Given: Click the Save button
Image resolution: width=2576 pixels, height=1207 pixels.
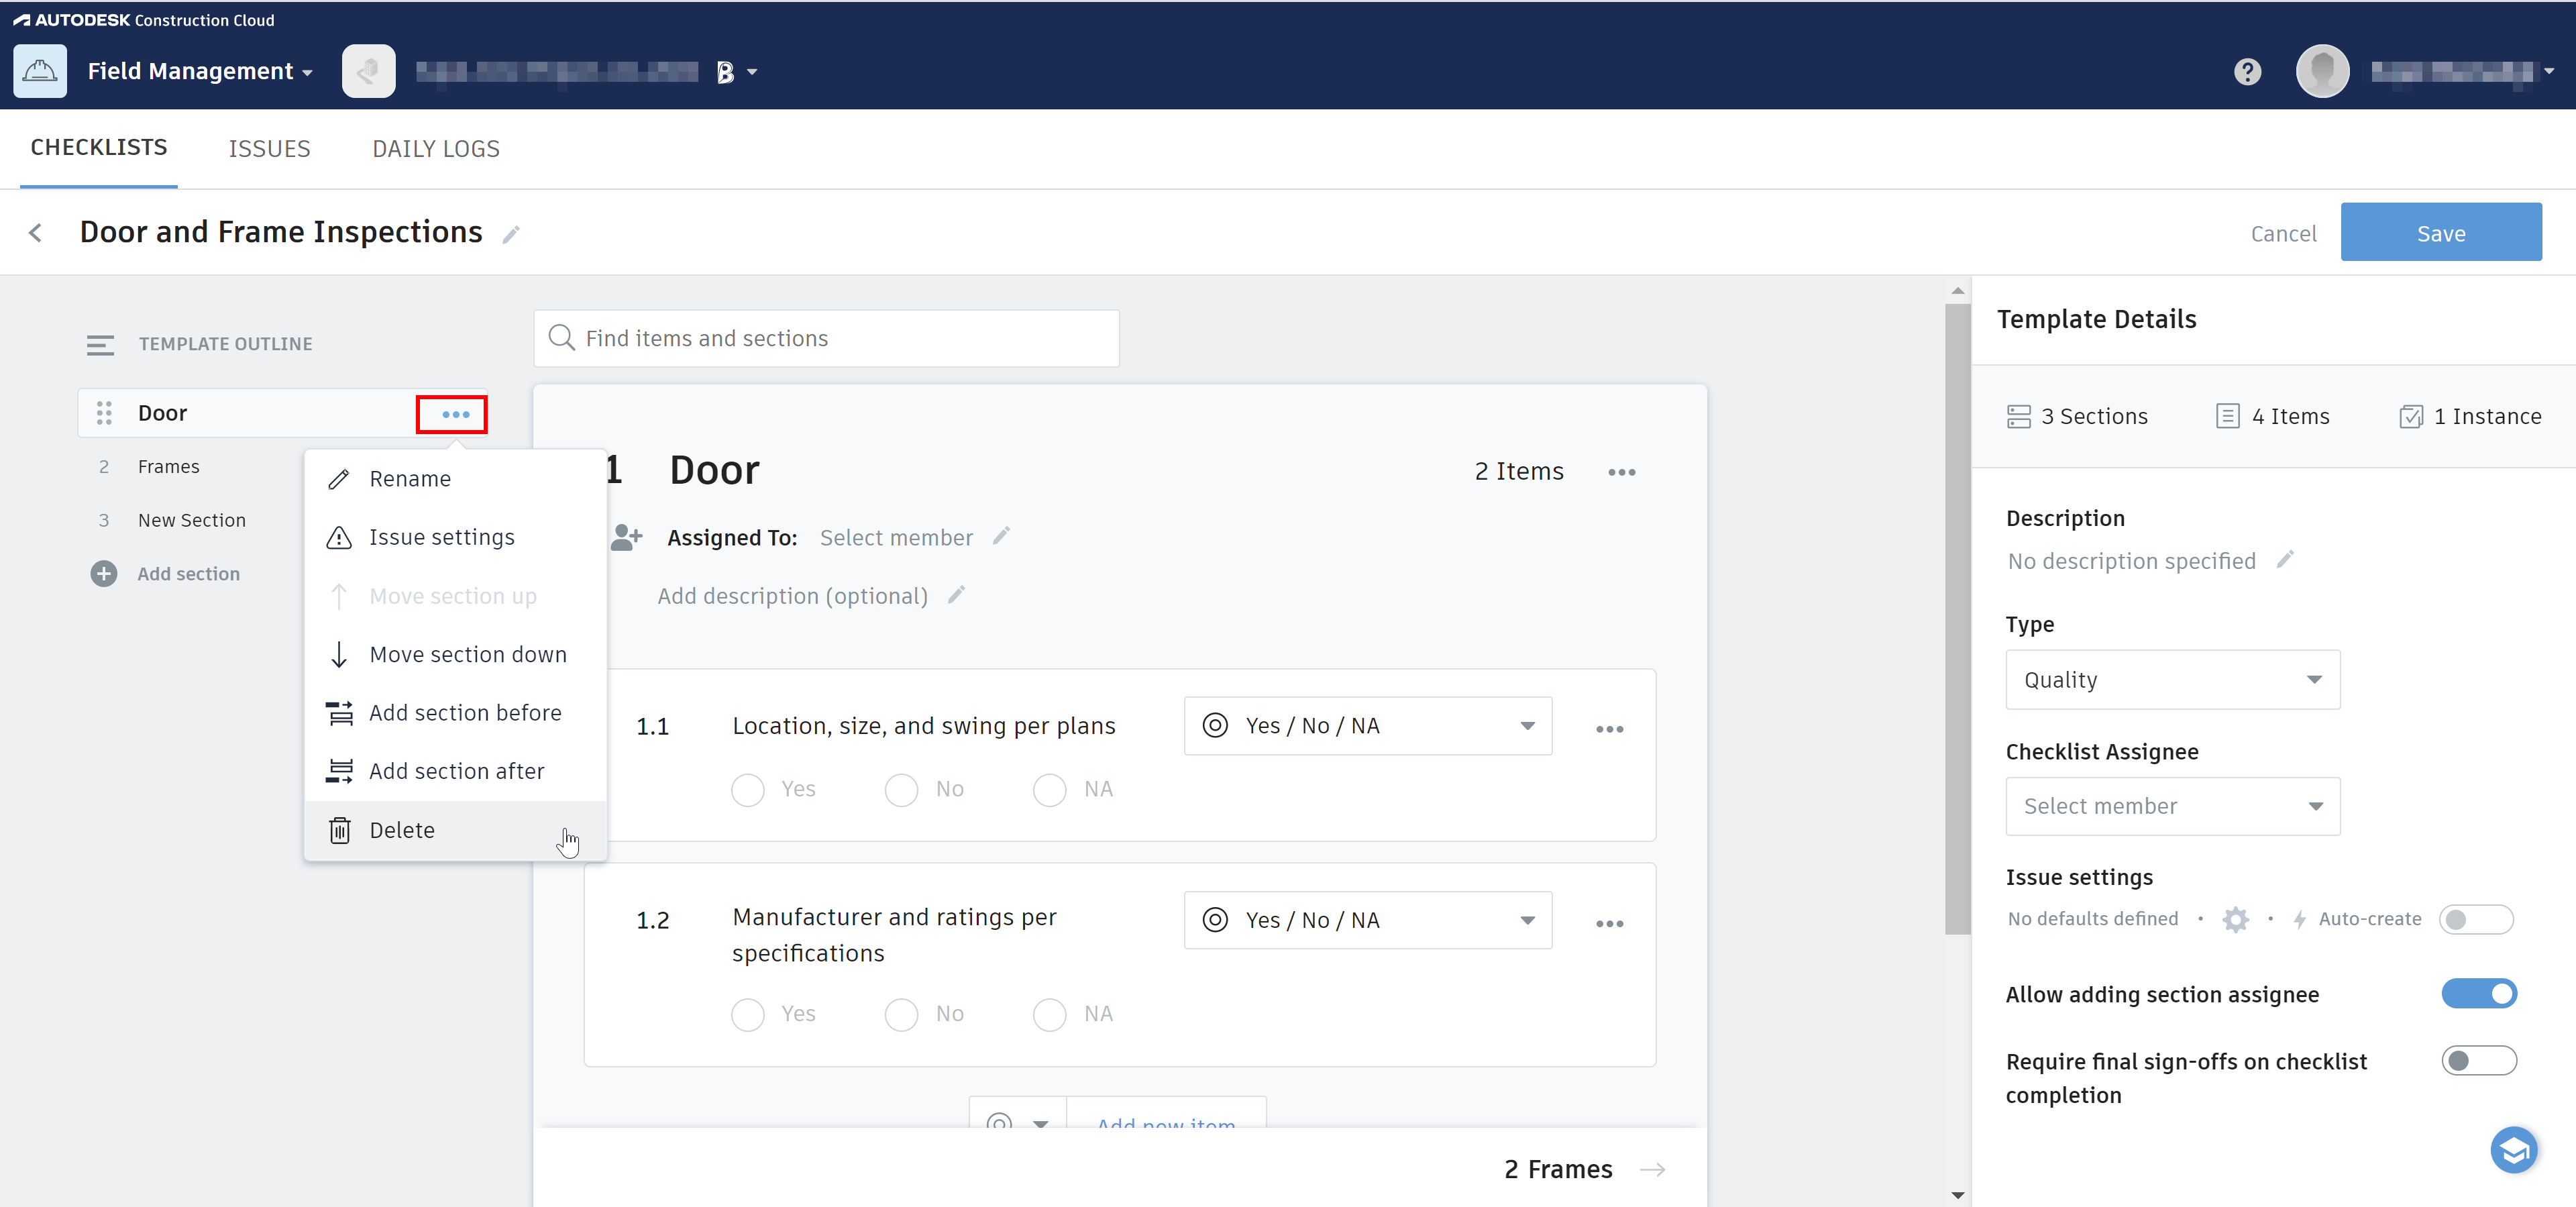Looking at the screenshot, I should (x=2440, y=233).
